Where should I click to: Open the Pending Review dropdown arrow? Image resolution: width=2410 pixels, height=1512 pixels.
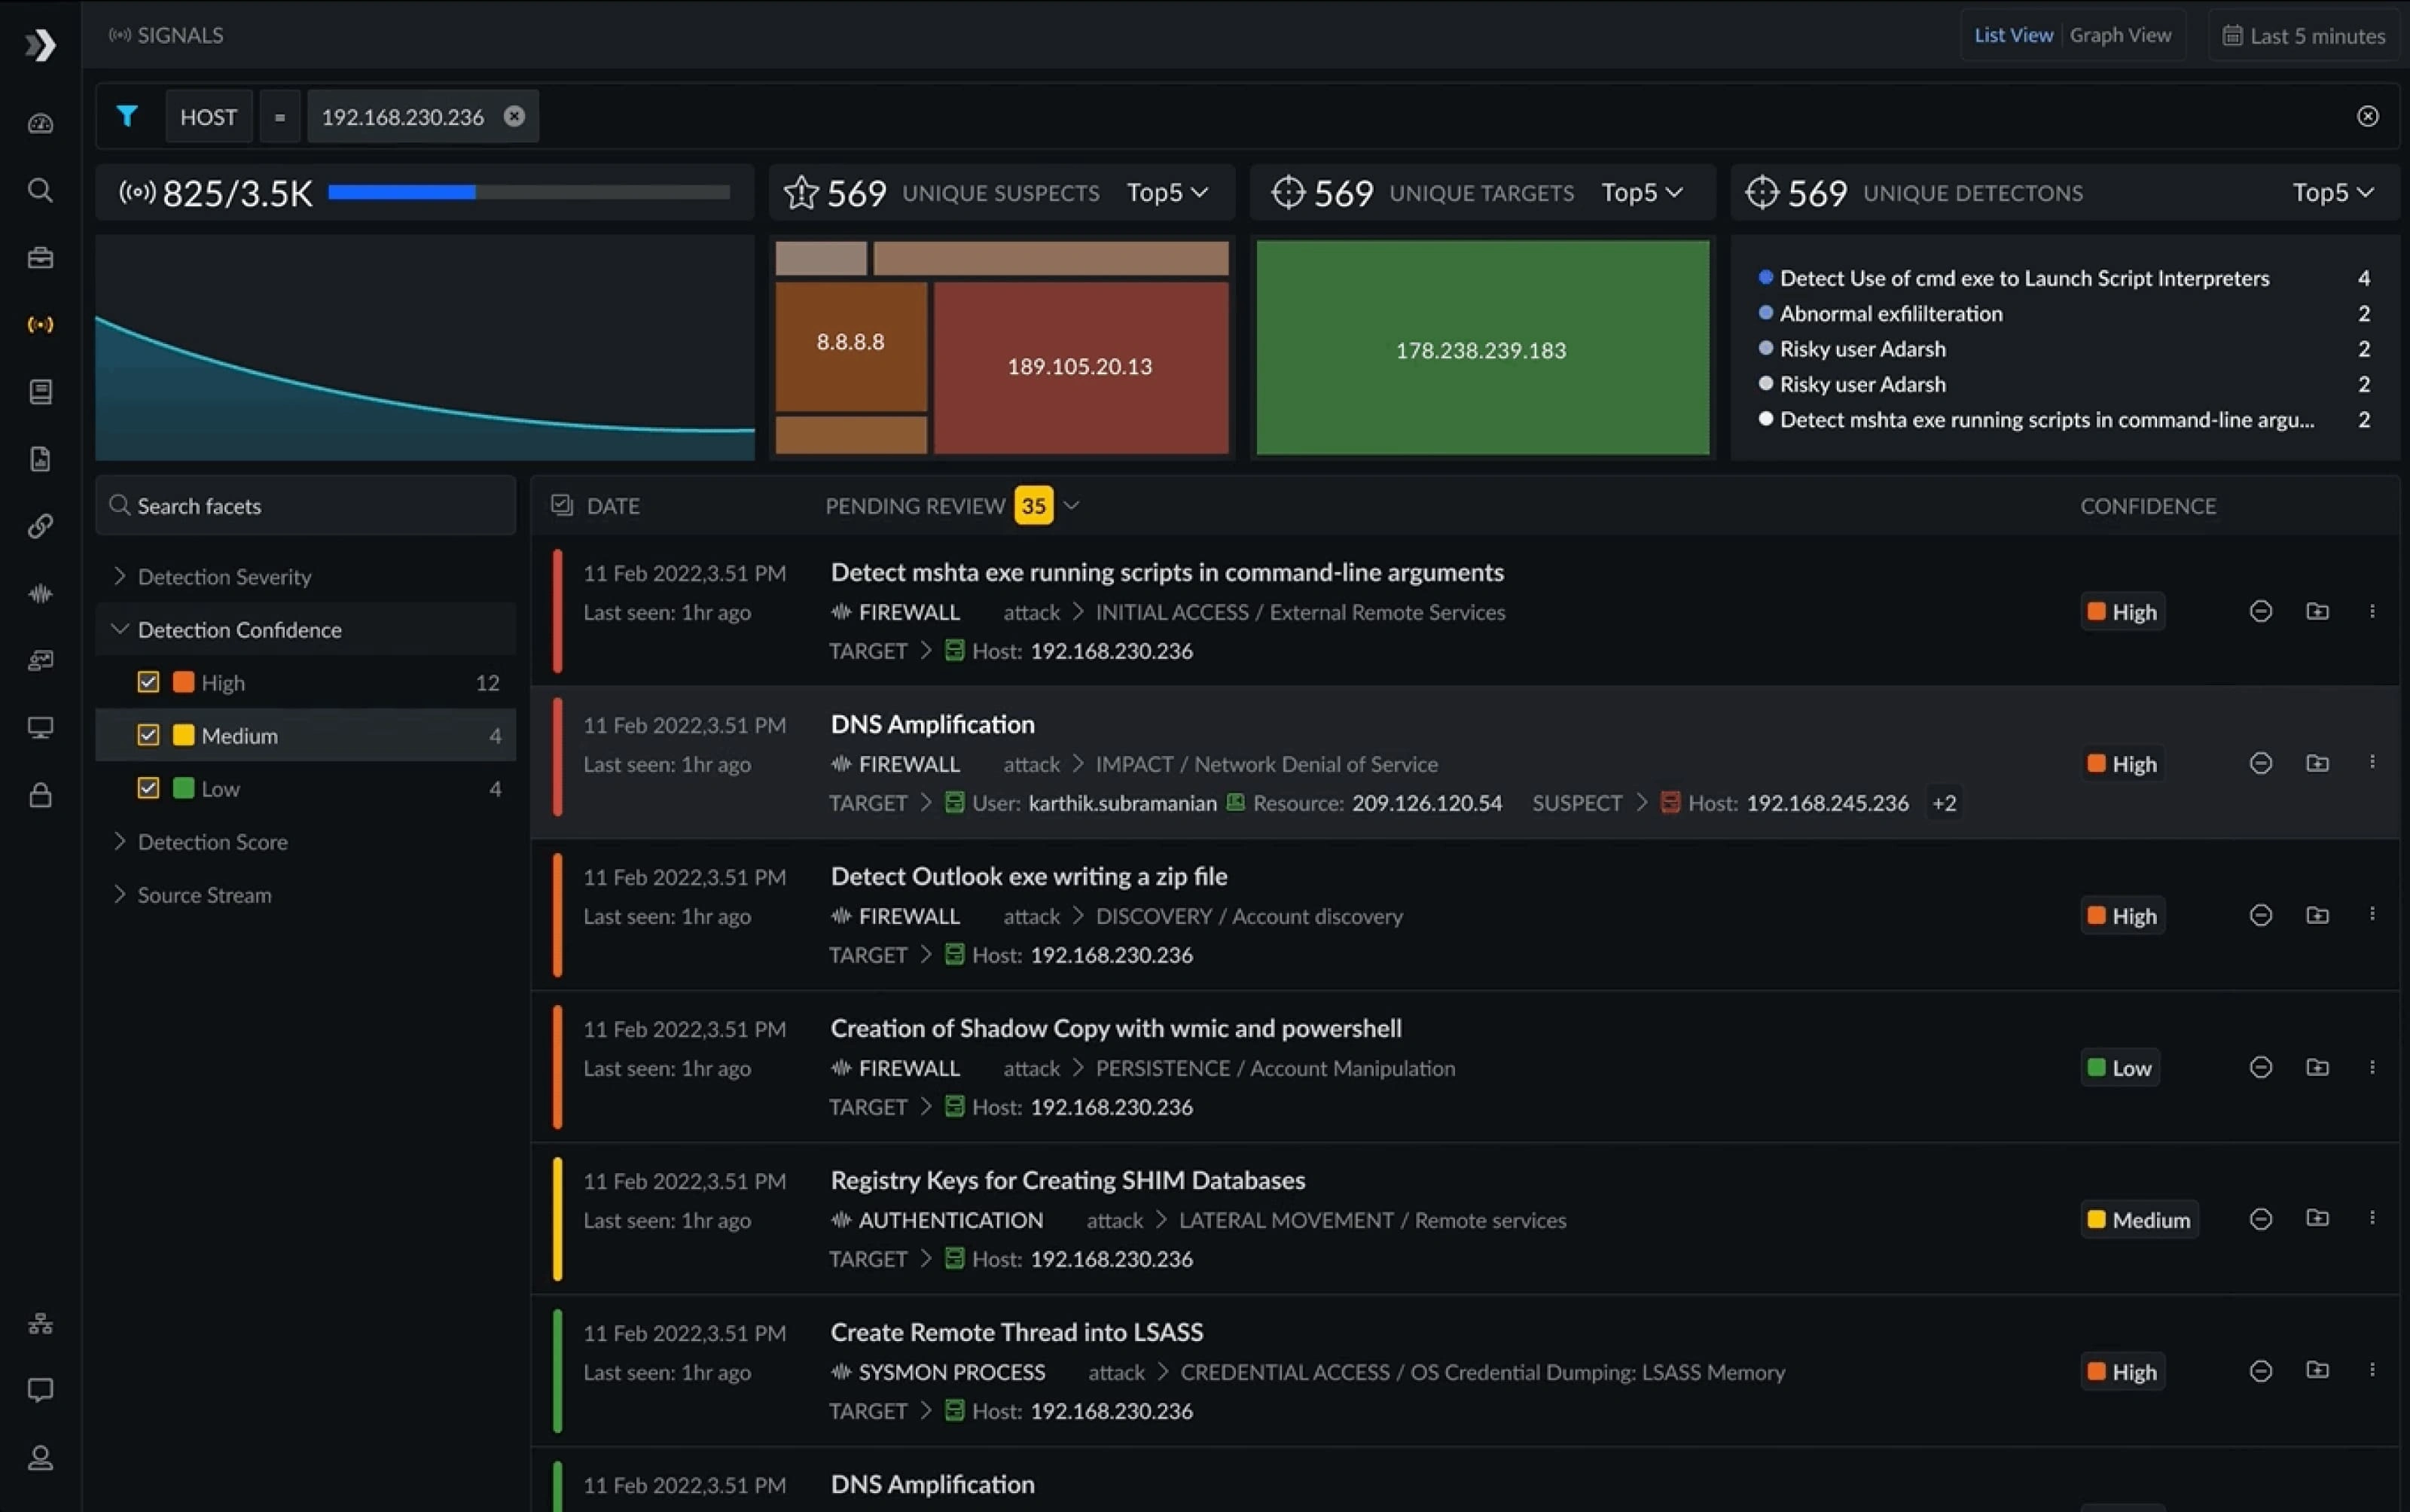coord(1071,505)
